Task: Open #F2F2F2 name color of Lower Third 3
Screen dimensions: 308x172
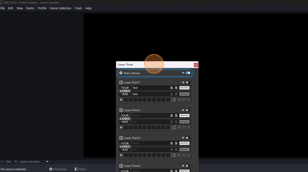Action: tap(184, 143)
